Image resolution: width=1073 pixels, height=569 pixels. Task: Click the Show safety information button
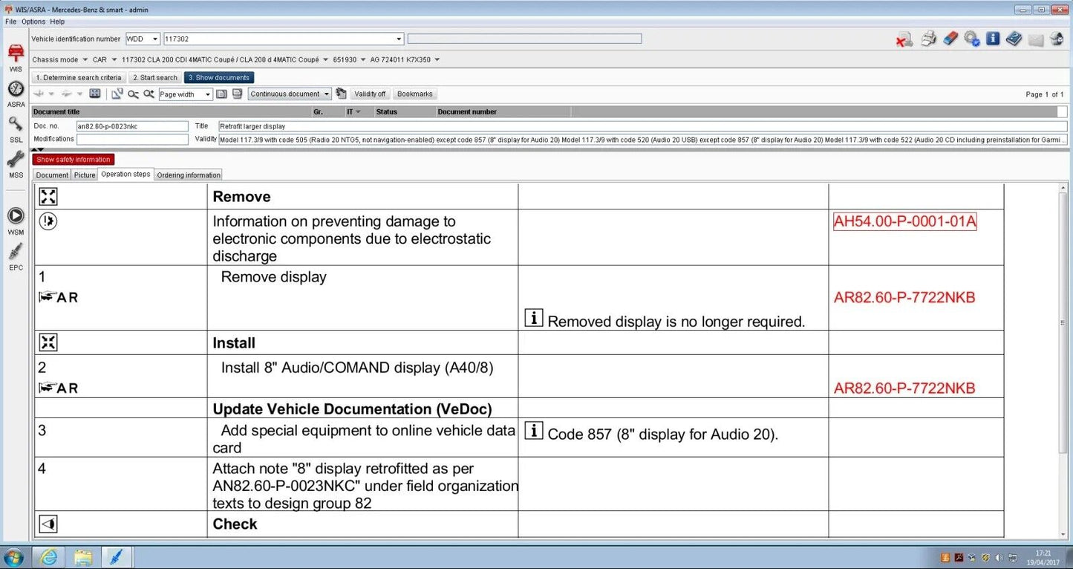[x=74, y=160]
